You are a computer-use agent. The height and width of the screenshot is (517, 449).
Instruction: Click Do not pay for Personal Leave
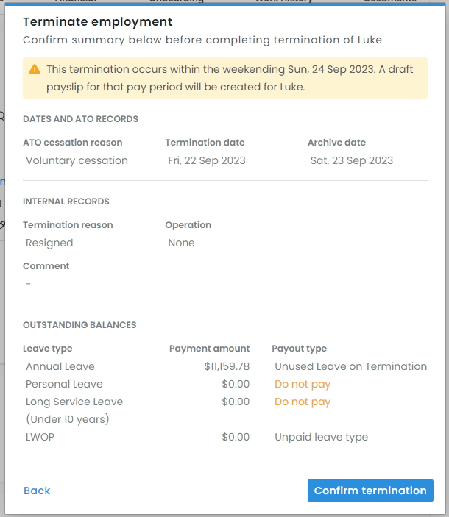[303, 384]
